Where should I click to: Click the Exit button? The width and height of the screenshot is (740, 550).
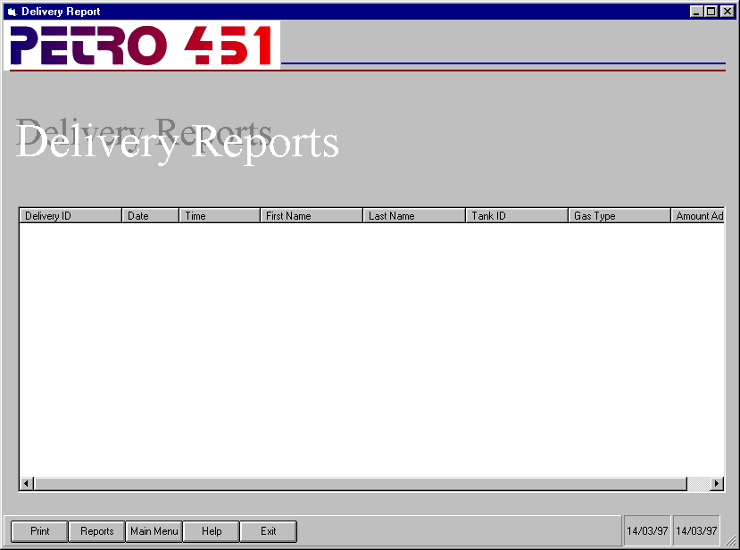(x=268, y=531)
